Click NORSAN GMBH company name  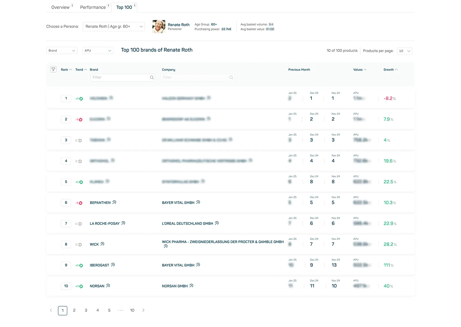pos(175,286)
